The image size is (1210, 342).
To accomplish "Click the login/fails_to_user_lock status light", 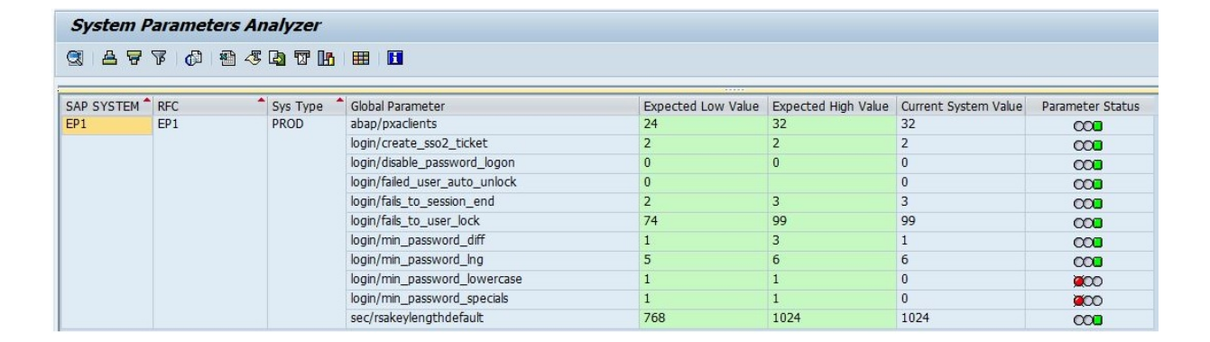I will click(1089, 223).
